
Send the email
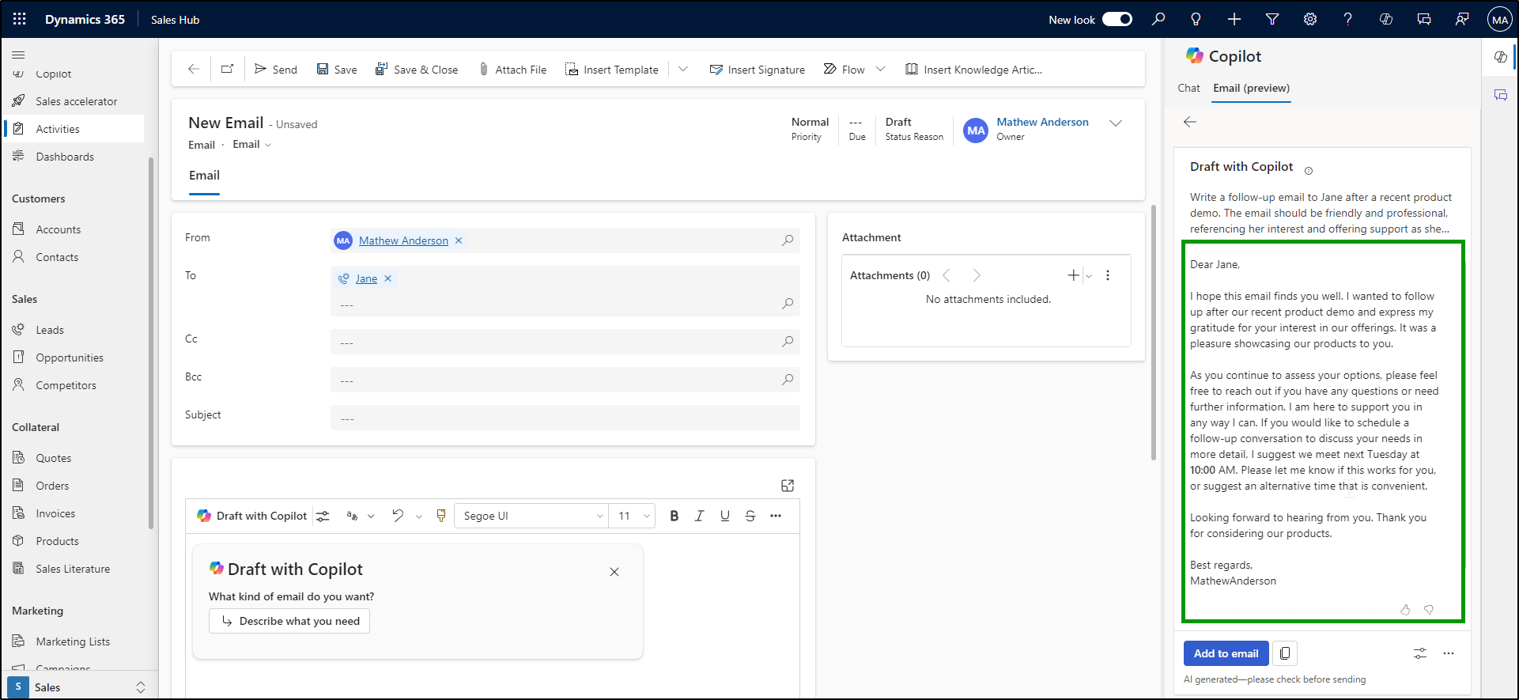click(x=276, y=70)
